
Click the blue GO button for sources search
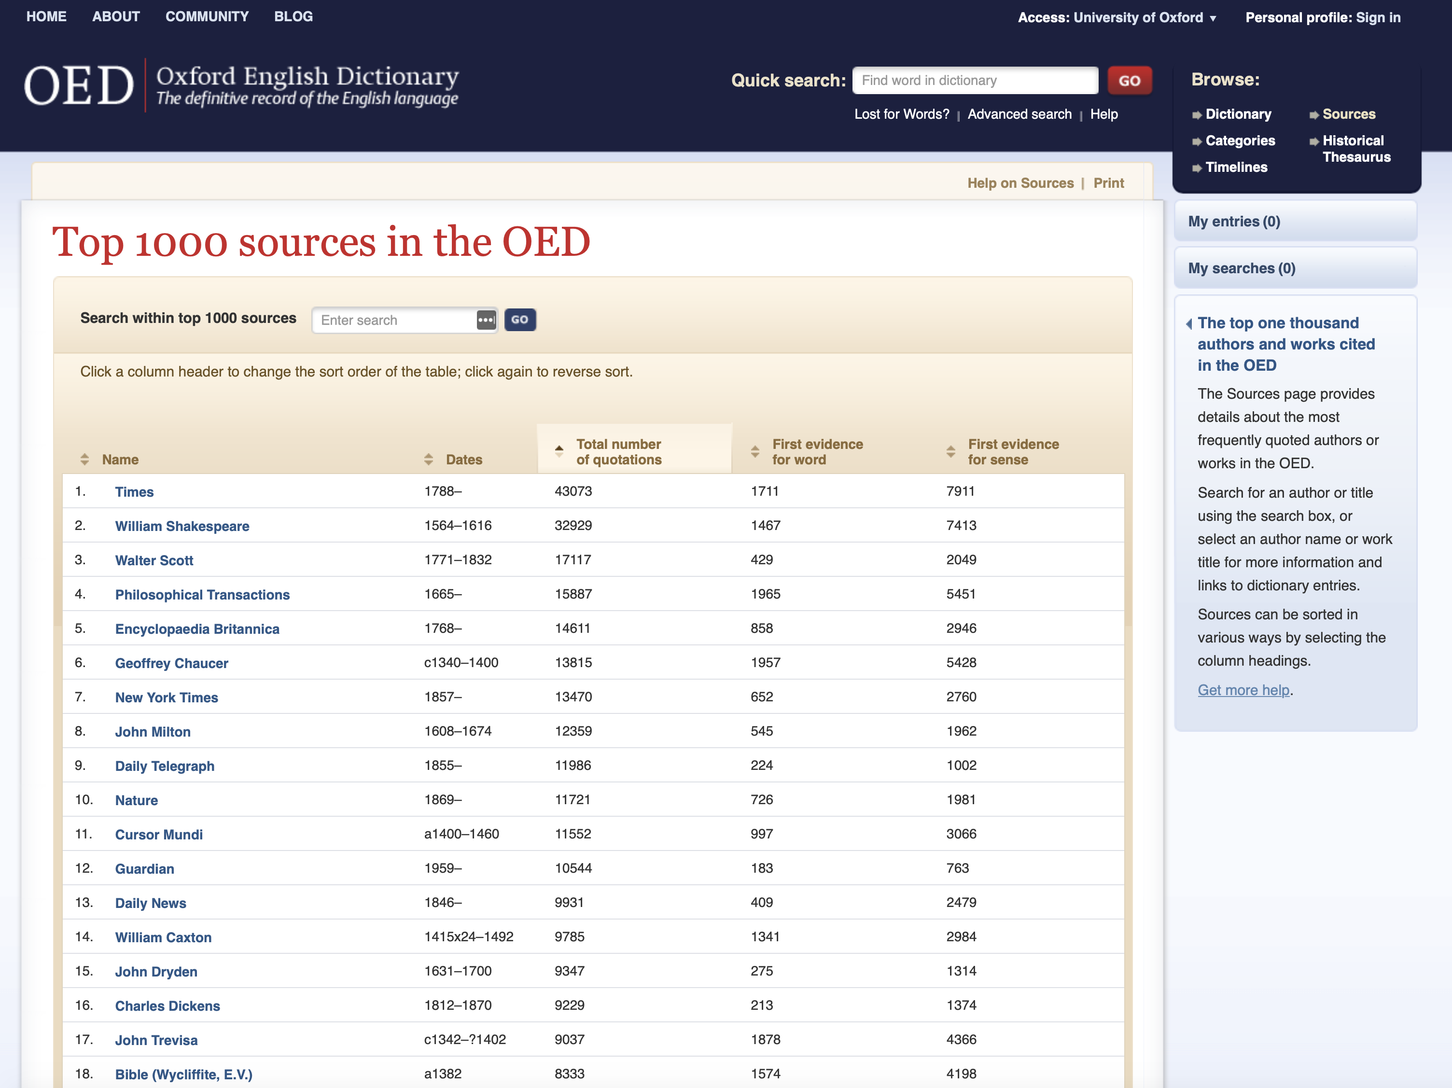[x=520, y=320]
